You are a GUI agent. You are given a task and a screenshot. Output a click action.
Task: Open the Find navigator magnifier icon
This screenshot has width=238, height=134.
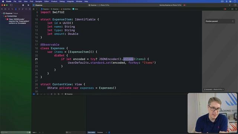coord(12,9)
